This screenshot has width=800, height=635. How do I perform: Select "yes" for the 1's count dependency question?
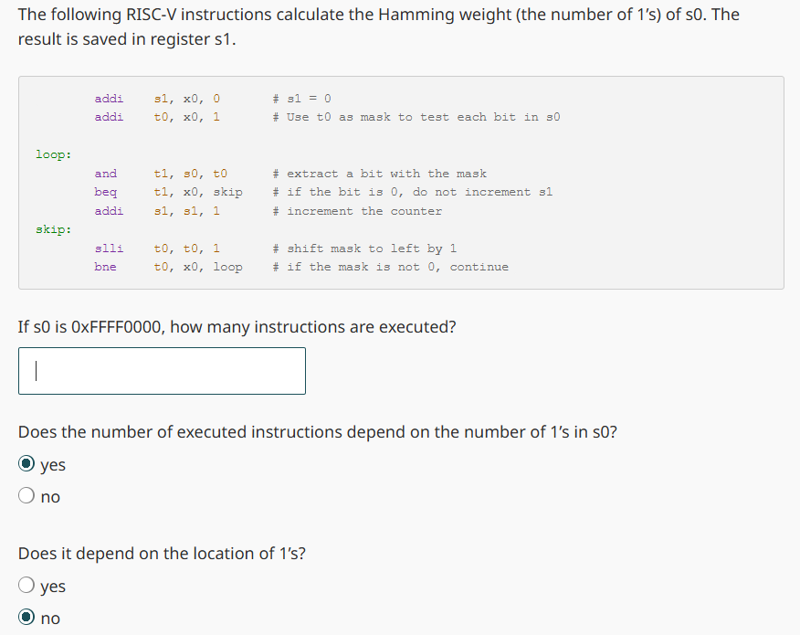click(x=26, y=464)
